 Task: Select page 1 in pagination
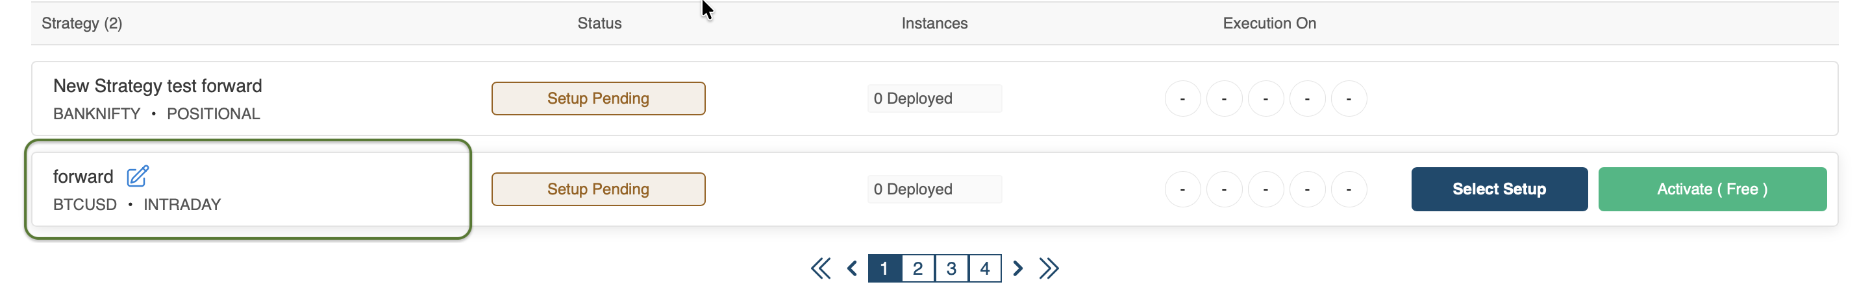pyautogui.click(x=884, y=269)
